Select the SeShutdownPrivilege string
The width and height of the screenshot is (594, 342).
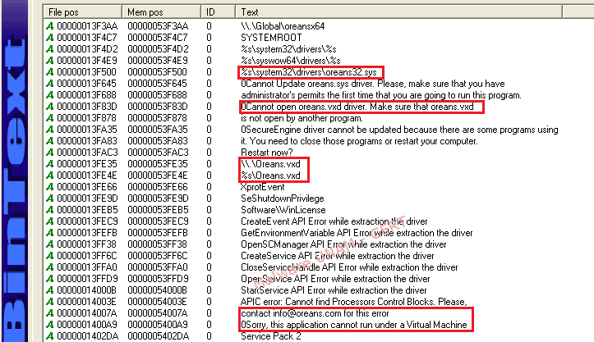pyautogui.click(x=283, y=198)
